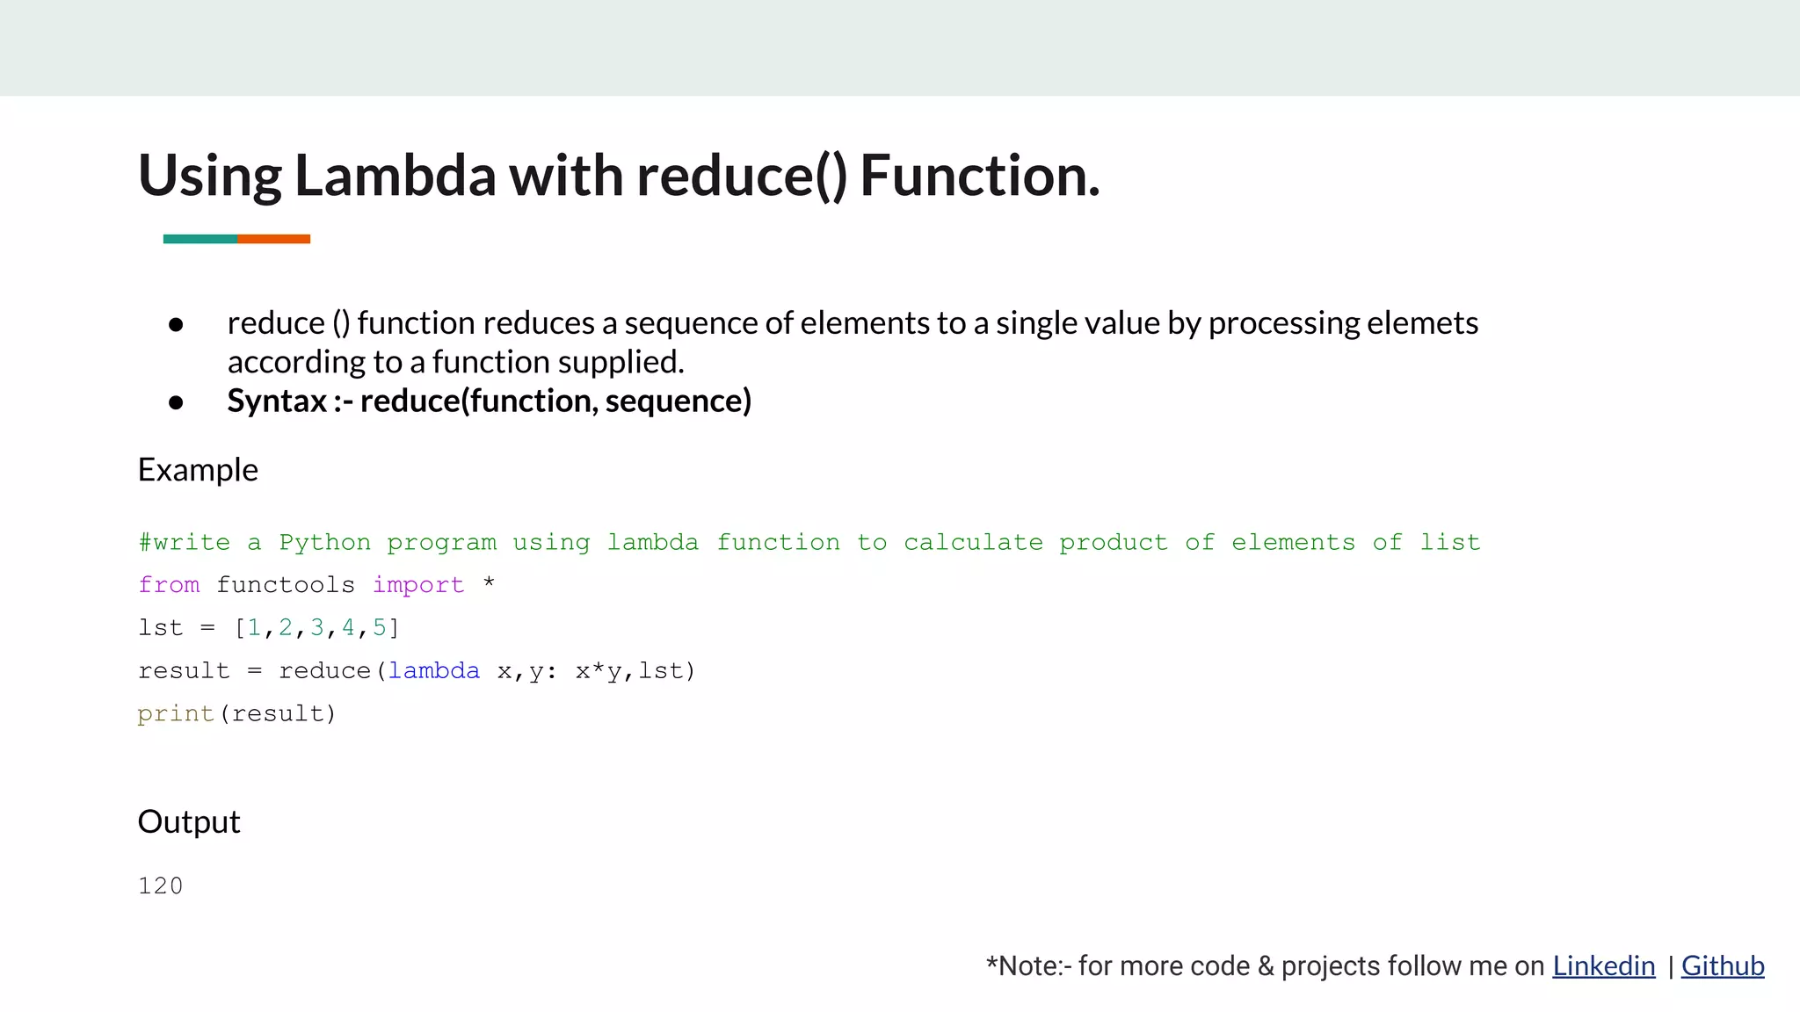The width and height of the screenshot is (1800, 1012).
Task: Open the Github link in the footer
Action: point(1722,965)
